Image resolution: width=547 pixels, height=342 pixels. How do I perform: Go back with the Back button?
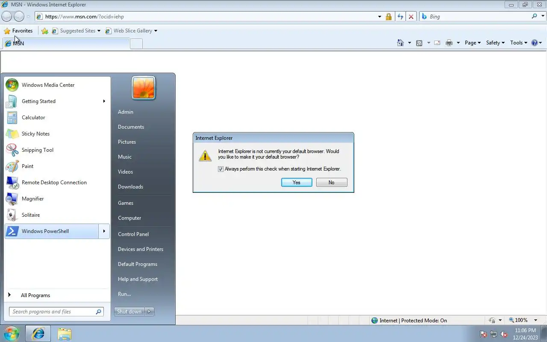(x=6, y=17)
